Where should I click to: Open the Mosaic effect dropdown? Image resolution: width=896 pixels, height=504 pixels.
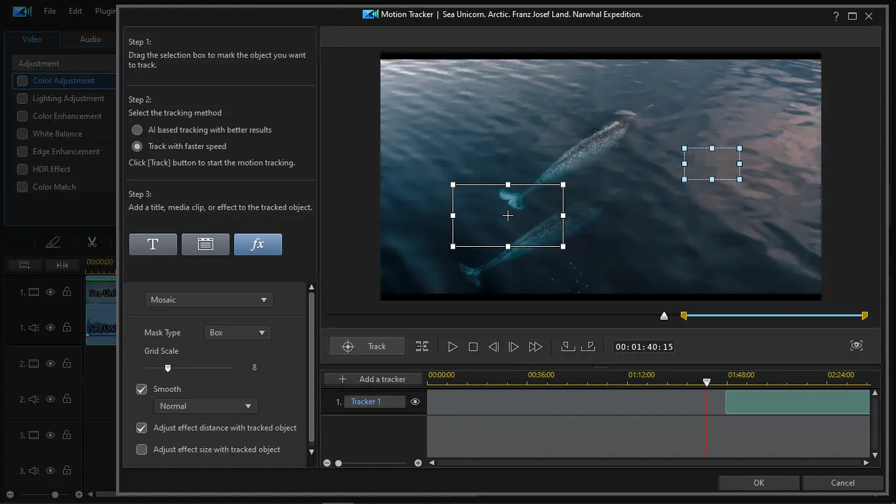pyautogui.click(x=209, y=300)
